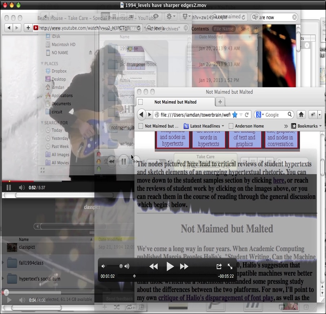Mute the lower YouTube video at 0:04
This screenshot has width=326, height=314.
click(22, 300)
